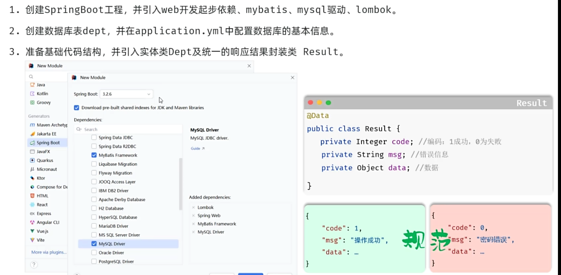Choose the React generator

(39, 205)
